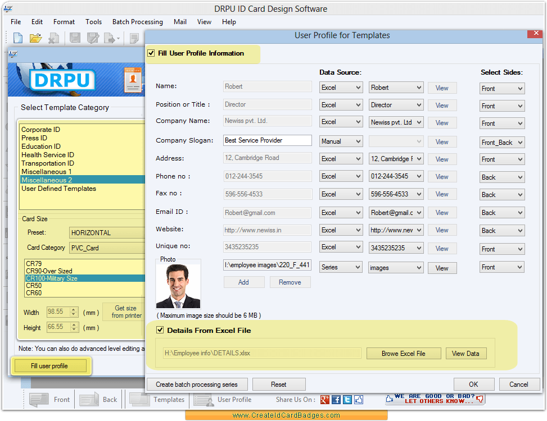Image resolution: width=547 pixels, height=421 pixels.
Task: Open the Format menu
Action: coord(64,21)
